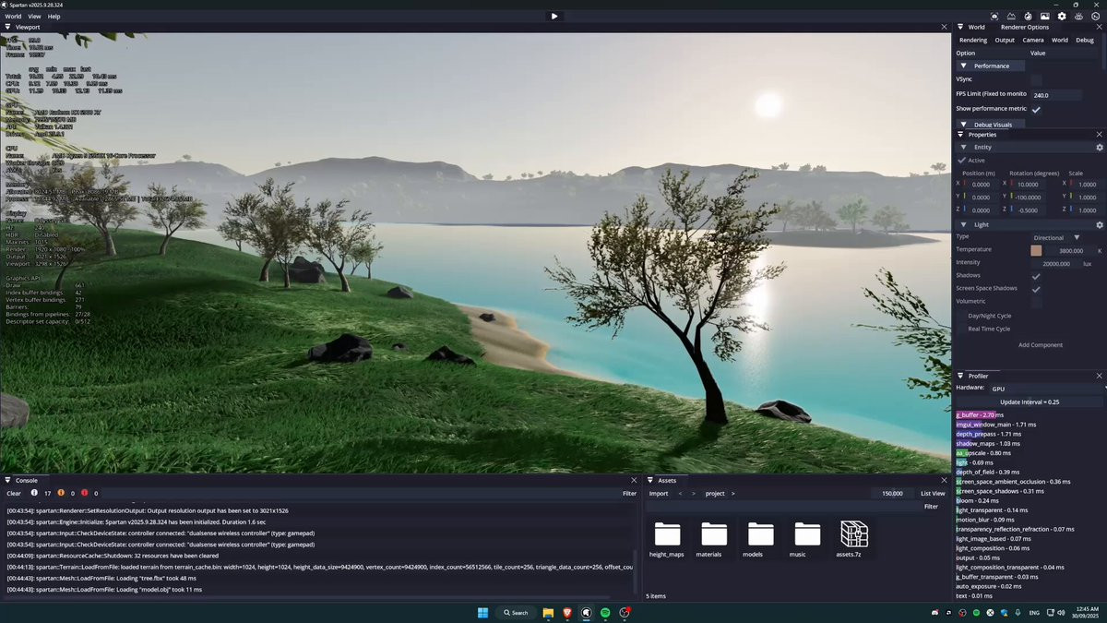Click the rightmost round toolbar icon
Viewport: 1107px width, 623px height.
[x=1095, y=16]
